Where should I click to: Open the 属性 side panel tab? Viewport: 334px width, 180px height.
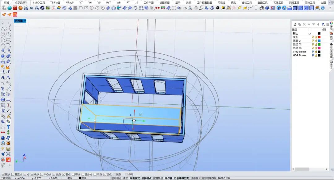(331, 26)
